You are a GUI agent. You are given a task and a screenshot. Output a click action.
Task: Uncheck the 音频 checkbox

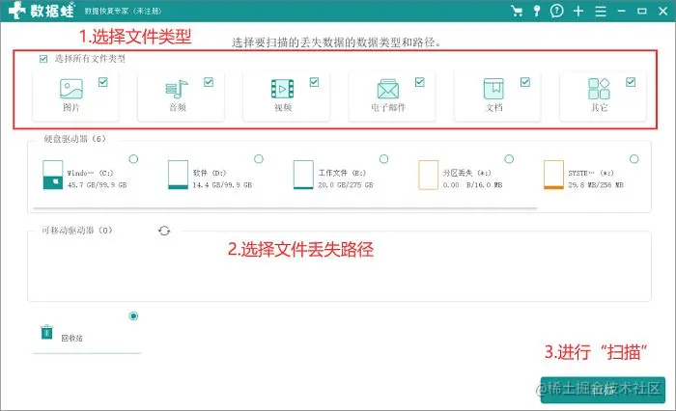coord(209,82)
